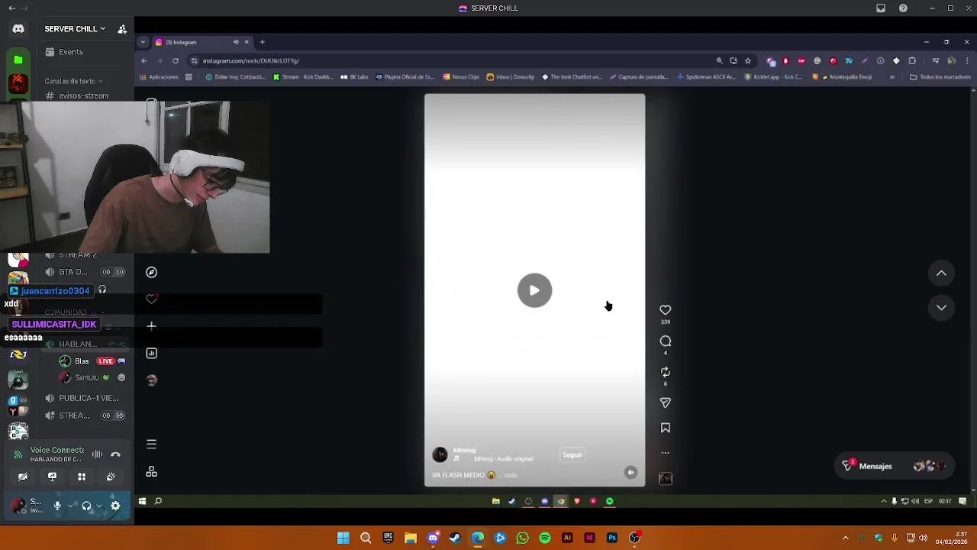Image resolution: width=977 pixels, height=550 pixels.
Task: Share your screen in Discord
Action: pyautogui.click(x=52, y=477)
